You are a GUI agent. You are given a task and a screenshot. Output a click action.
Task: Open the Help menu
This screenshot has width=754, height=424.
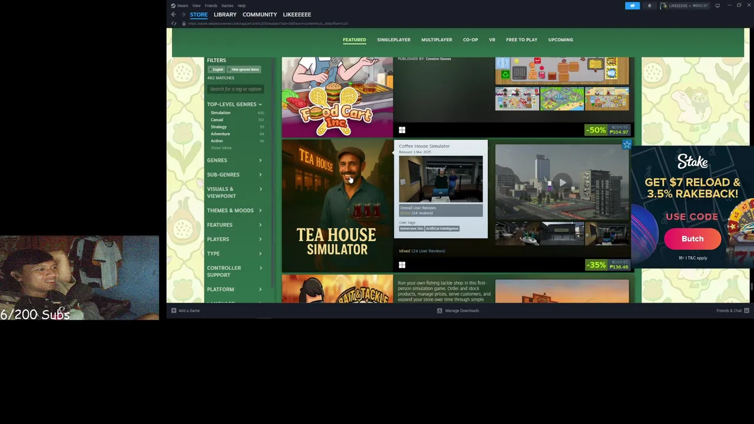242,5
